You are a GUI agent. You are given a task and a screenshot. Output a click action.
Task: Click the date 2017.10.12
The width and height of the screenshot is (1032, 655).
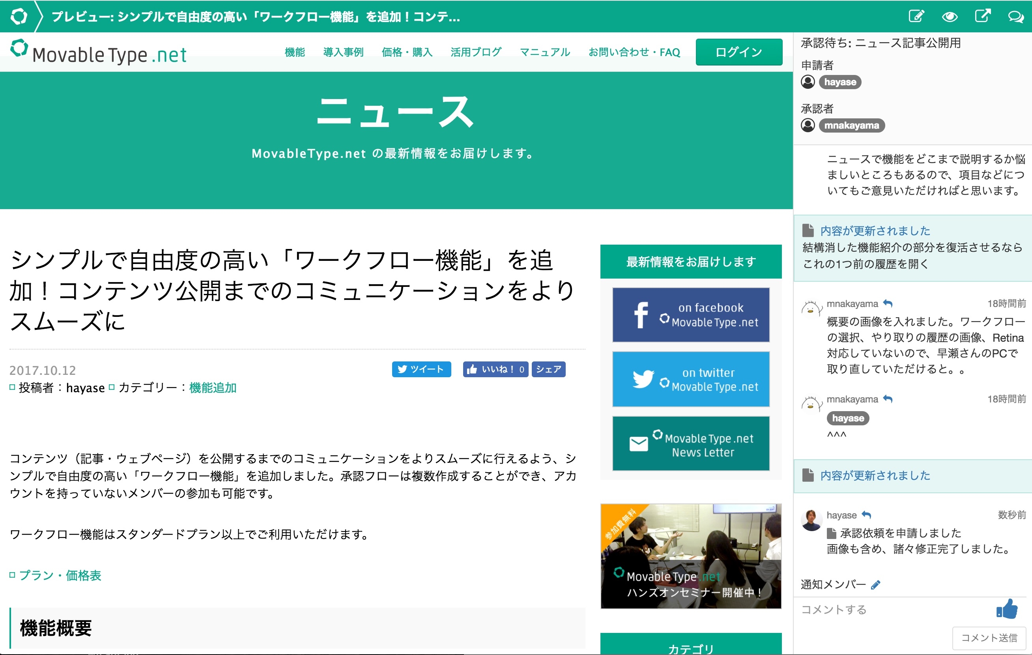[x=43, y=371]
